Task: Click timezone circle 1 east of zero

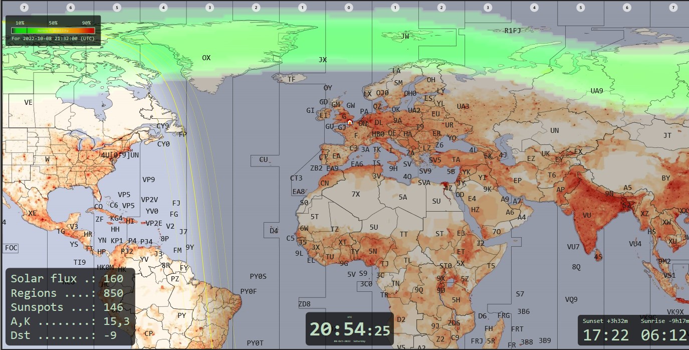Action: [395, 8]
